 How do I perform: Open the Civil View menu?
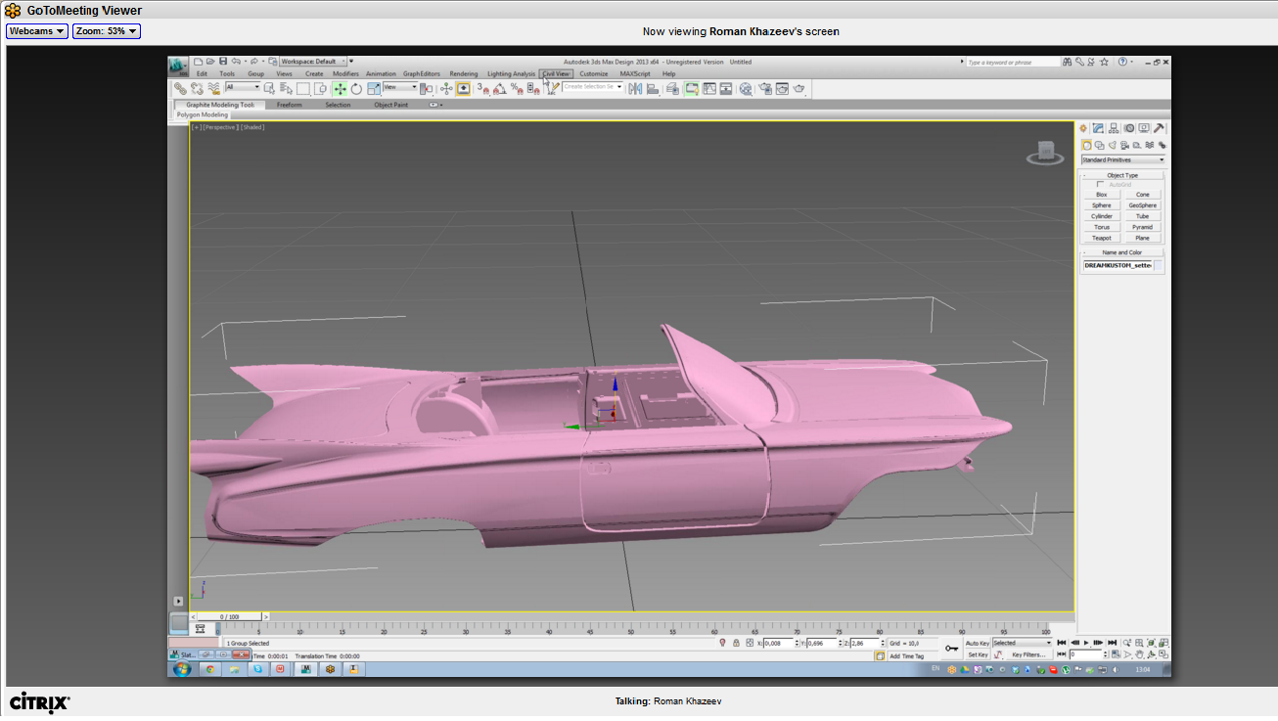pyautogui.click(x=556, y=73)
